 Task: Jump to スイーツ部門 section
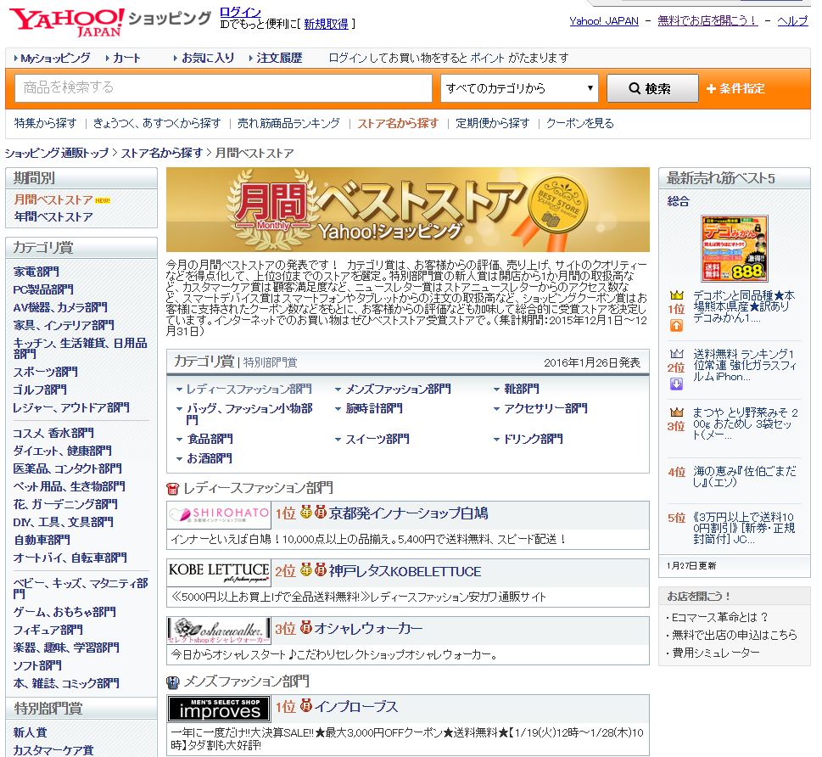377,439
